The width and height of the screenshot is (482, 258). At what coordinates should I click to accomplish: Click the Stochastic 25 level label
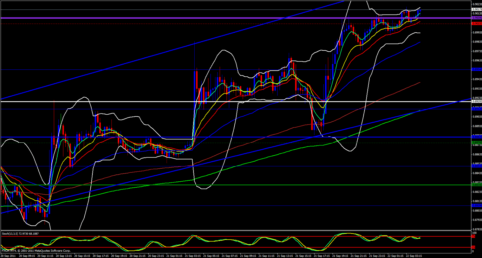point(473,247)
